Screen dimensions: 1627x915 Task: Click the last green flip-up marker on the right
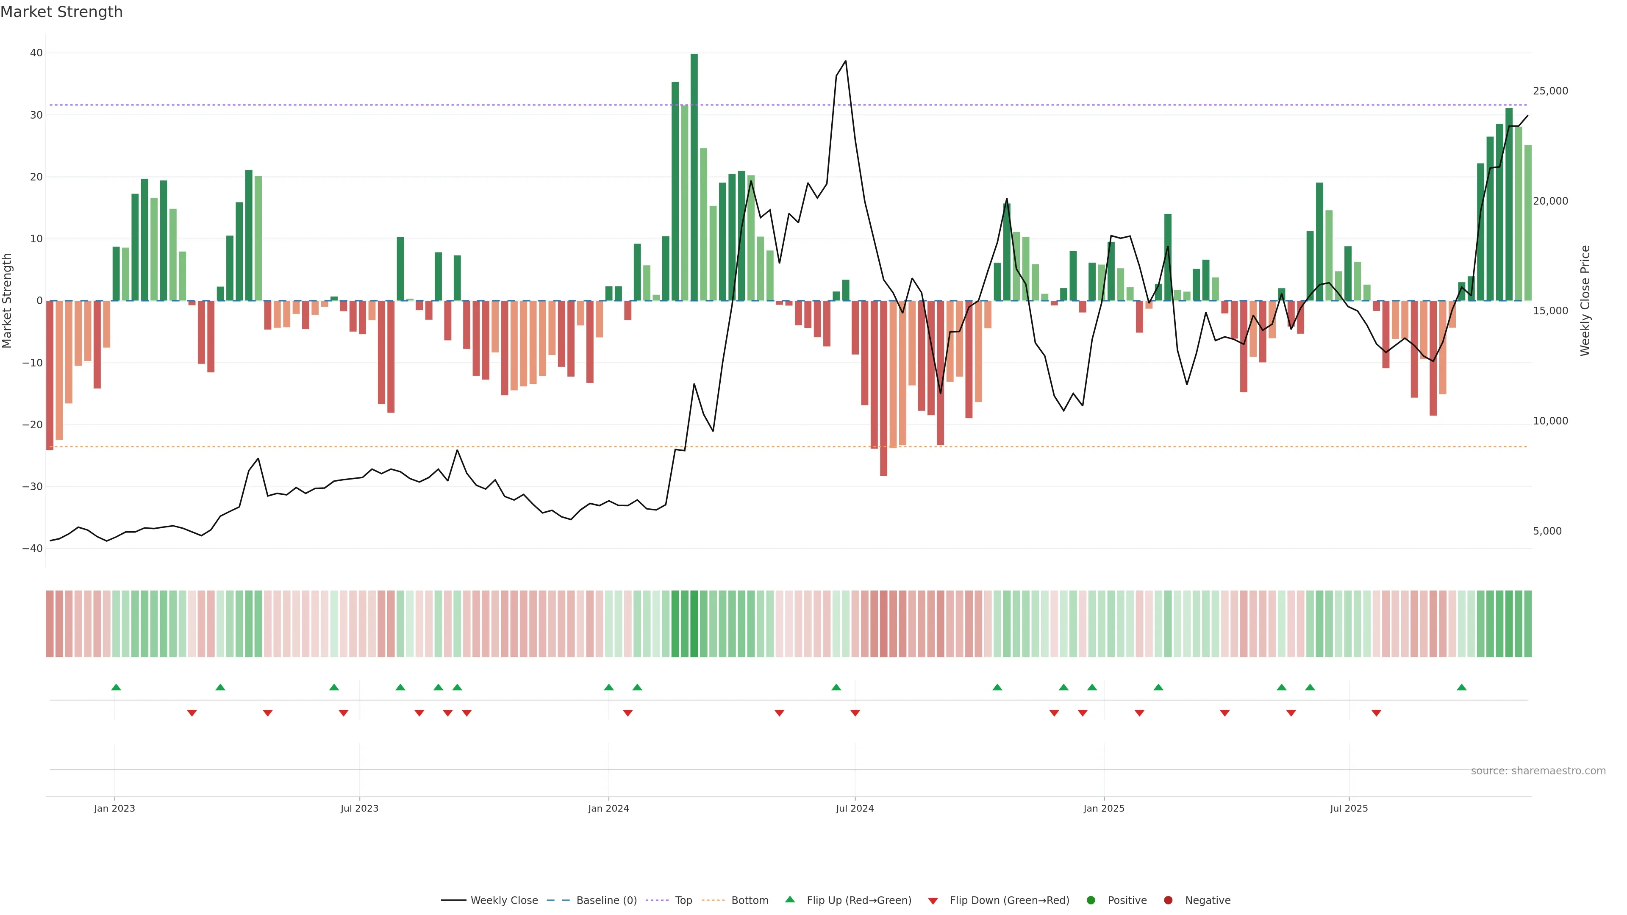(x=1461, y=687)
